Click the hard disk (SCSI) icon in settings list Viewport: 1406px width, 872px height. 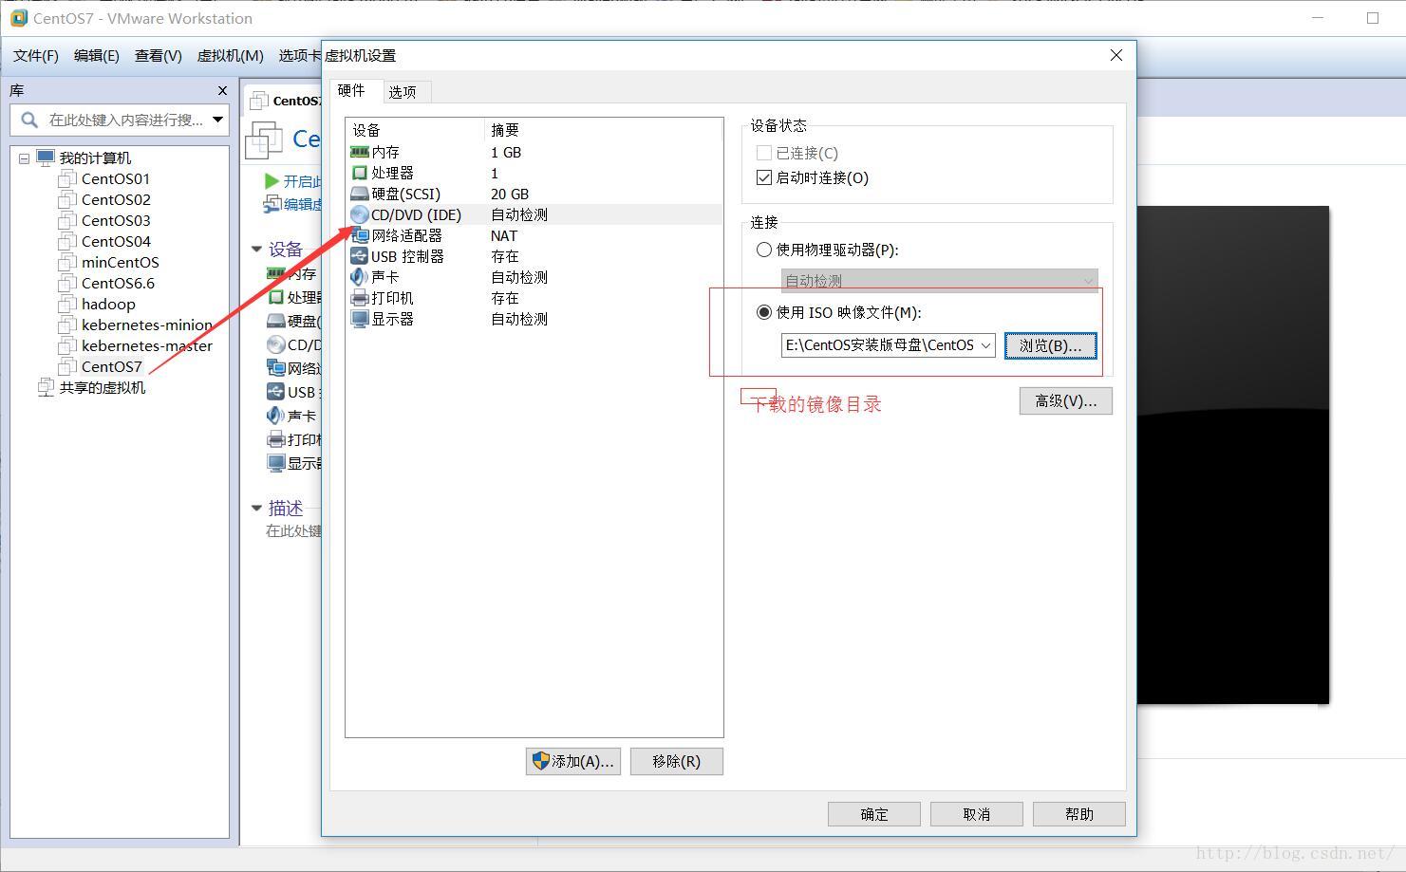coord(359,194)
